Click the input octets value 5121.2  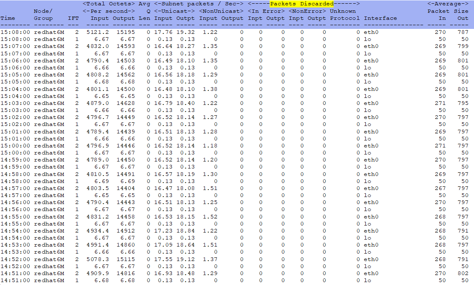[100, 32]
